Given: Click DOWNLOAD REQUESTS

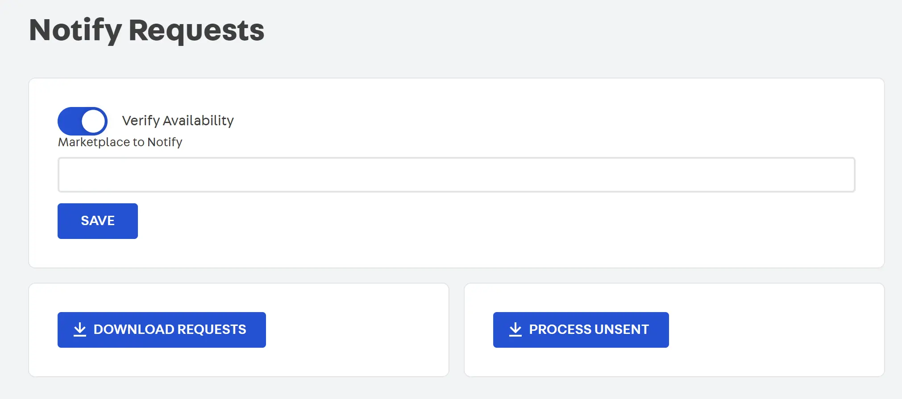Looking at the screenshot, I should [x=161, y=329].
